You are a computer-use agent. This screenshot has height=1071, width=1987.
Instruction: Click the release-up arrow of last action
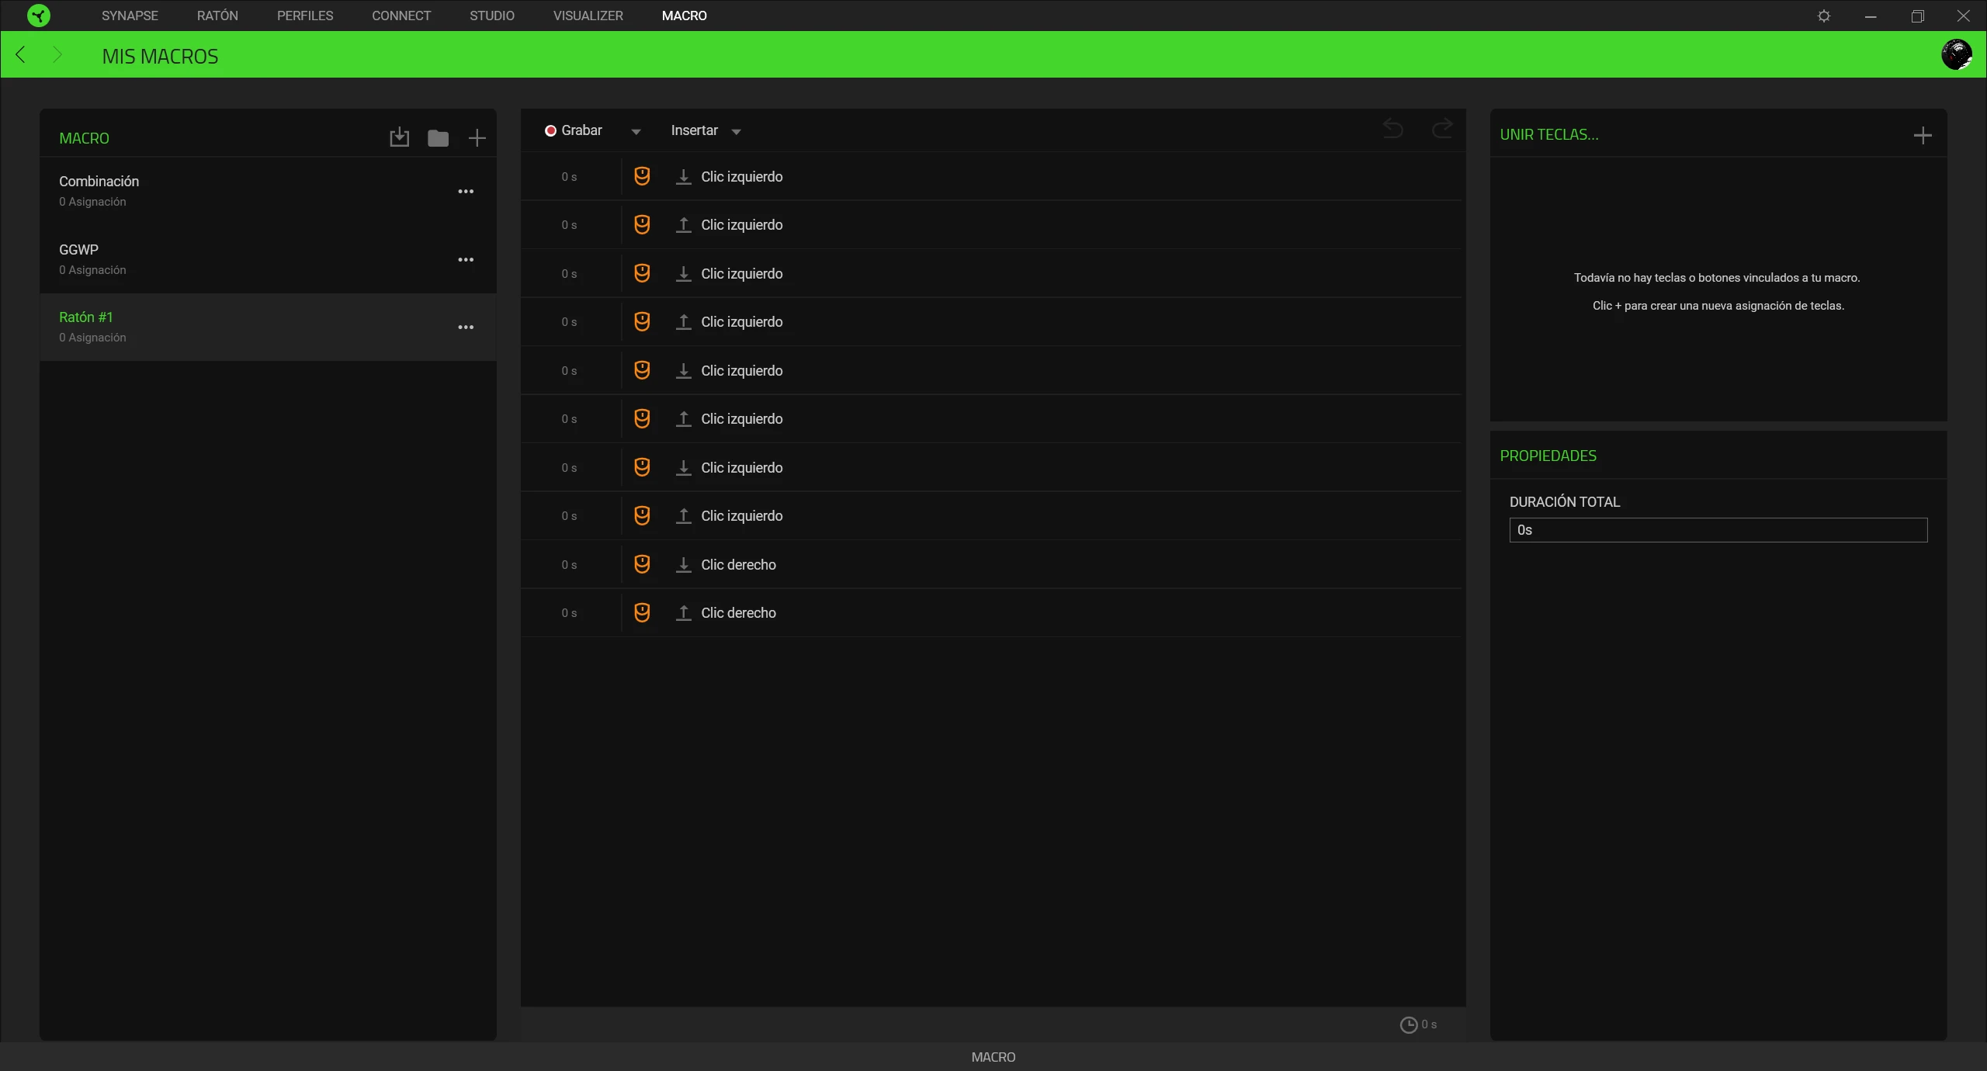tap(683, 613)
